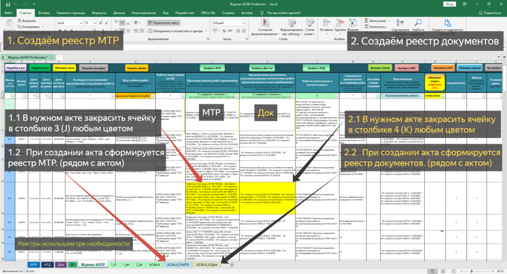Open the Рецензирование tab
507x274 pixels.
144,13
